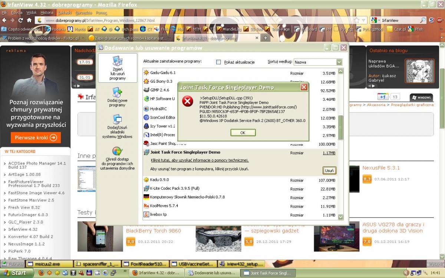Select Dodaj nowe programy sidebar icon
Viewport: 445px width, 278px height.
117,97
